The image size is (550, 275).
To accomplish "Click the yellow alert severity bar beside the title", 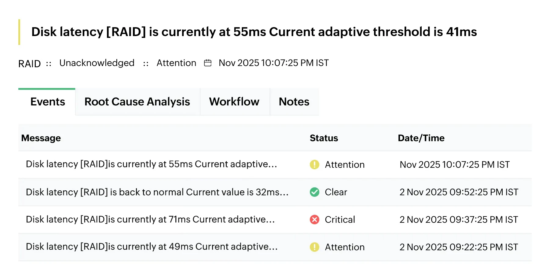I will pos(20,31).
